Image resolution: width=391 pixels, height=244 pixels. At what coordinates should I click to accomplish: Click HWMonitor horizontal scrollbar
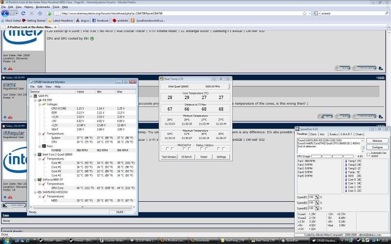tap(83, 207)
